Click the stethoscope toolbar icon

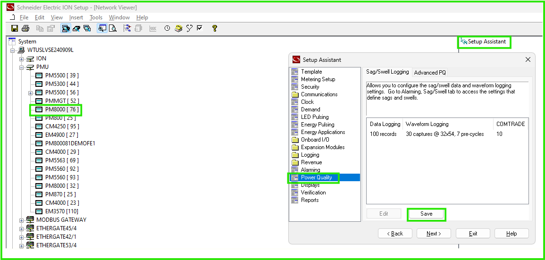(x=189, y=28)
